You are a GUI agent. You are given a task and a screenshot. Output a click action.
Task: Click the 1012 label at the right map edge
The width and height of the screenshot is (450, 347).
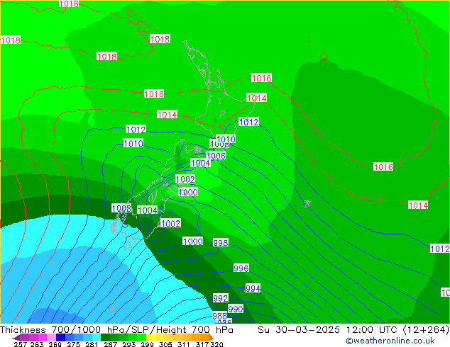440,249
